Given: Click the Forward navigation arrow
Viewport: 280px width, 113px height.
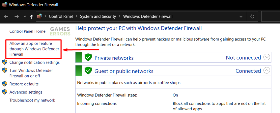Looking at the screenshot, I should coord(16,17).
